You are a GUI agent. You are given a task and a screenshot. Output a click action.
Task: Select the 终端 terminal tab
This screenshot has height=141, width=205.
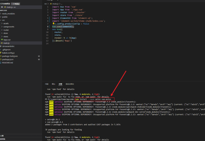pyautogui.click(x=60, y=84)
